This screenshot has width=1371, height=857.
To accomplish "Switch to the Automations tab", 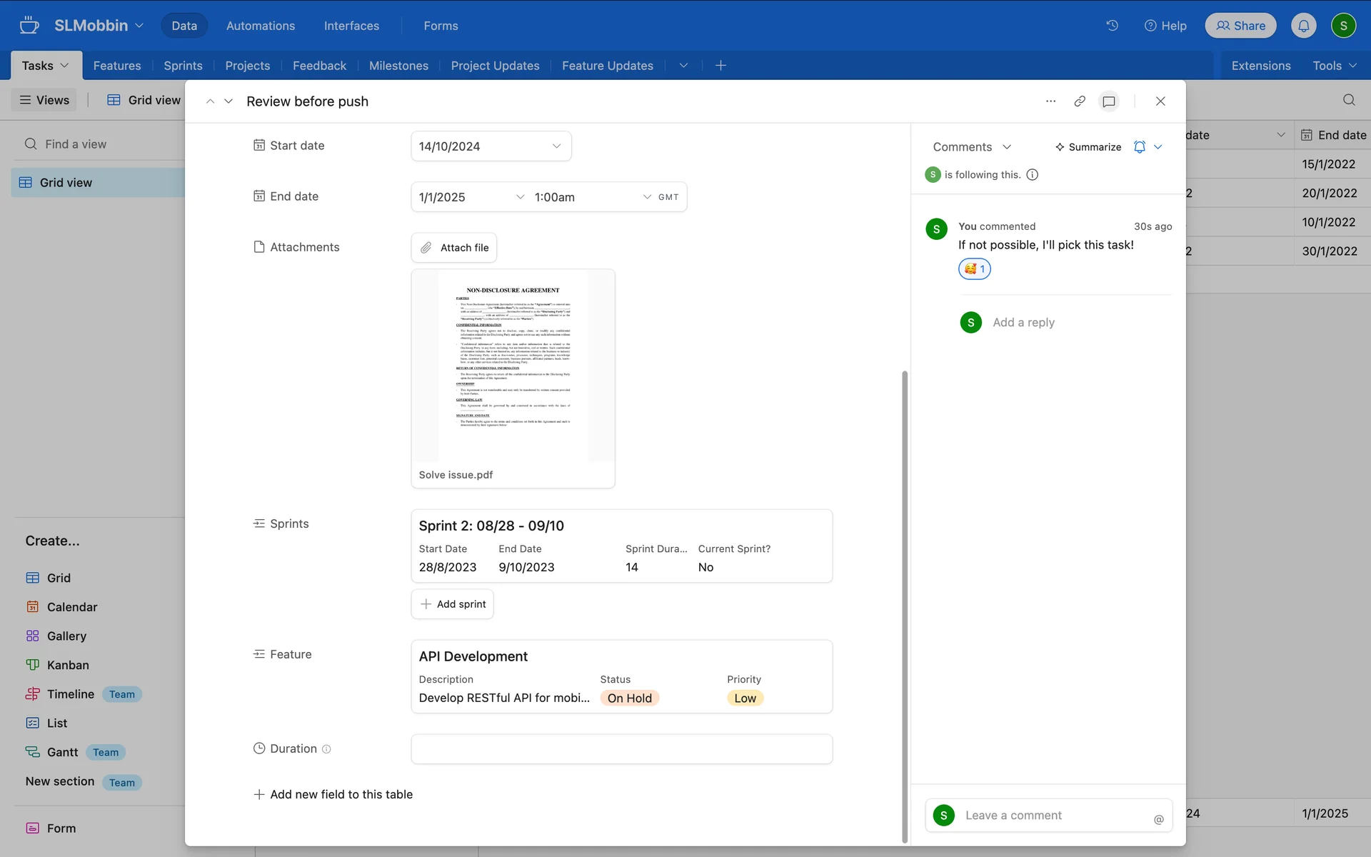I will [260, 26].
